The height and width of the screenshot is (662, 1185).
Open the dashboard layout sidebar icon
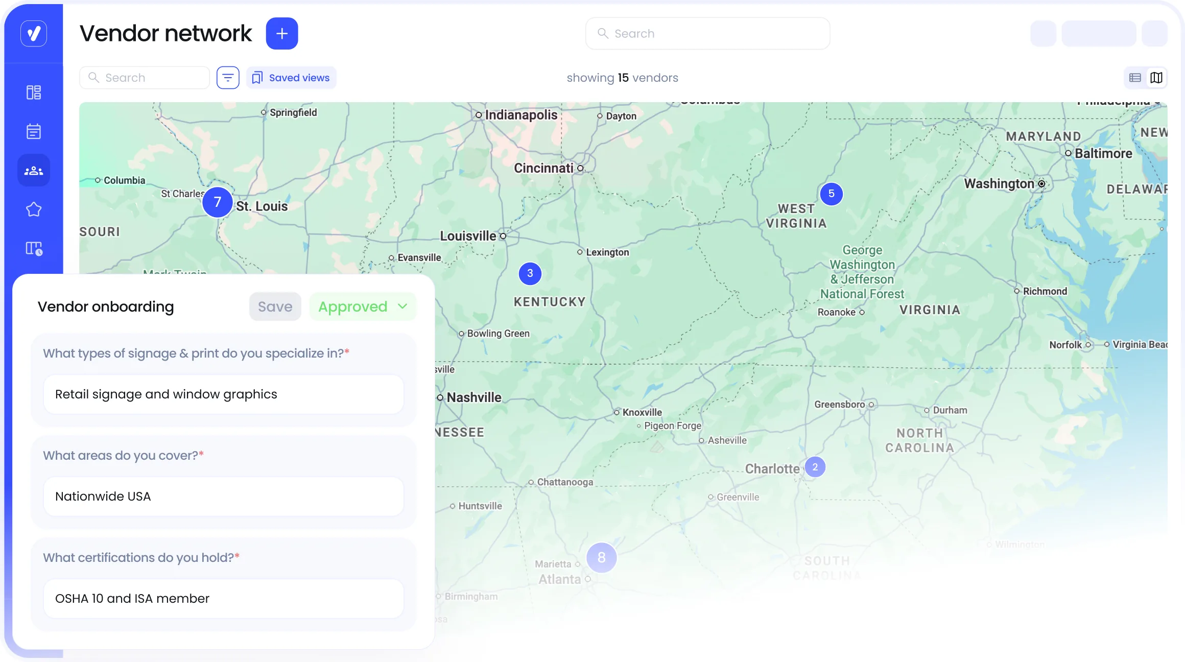click(x=34, y=92)
